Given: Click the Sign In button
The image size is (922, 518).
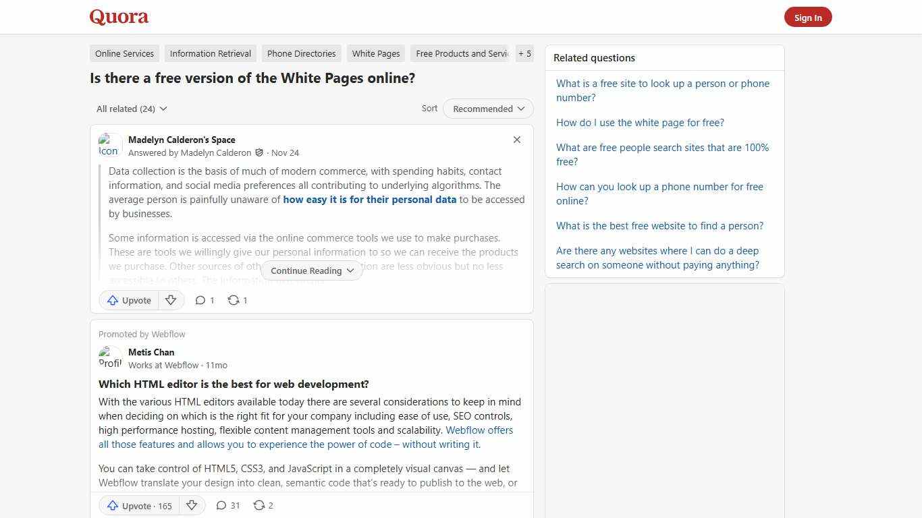Looking at the screenshot, I should pyautogui.click(x=808, y=17).
